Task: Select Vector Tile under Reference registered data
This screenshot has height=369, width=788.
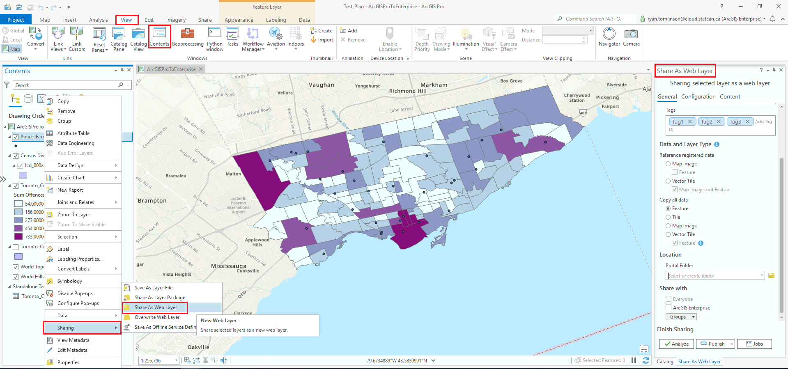Action: pos(668,181)
